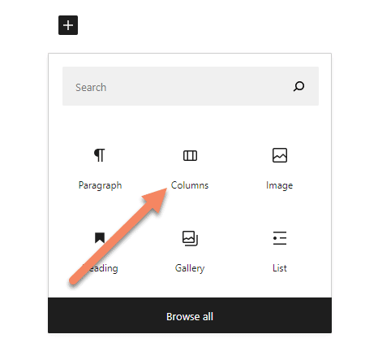The image size is (378, 356).
Task: Click empty area inside search box center
Action: tap(191, 86)
